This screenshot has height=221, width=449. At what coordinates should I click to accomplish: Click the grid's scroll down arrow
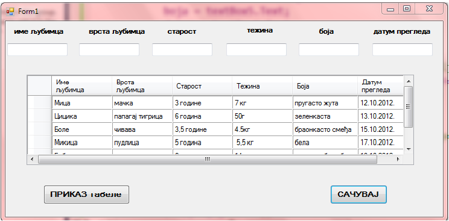tap(409, 149)
